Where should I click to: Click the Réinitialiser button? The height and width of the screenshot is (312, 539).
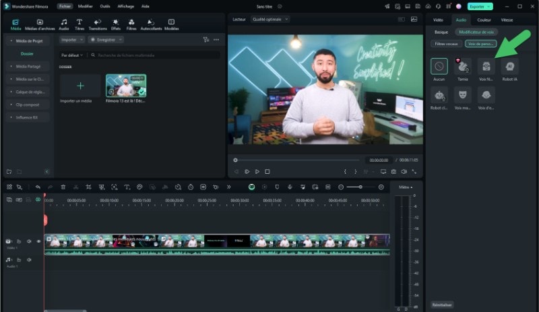[x=442, y=305]
